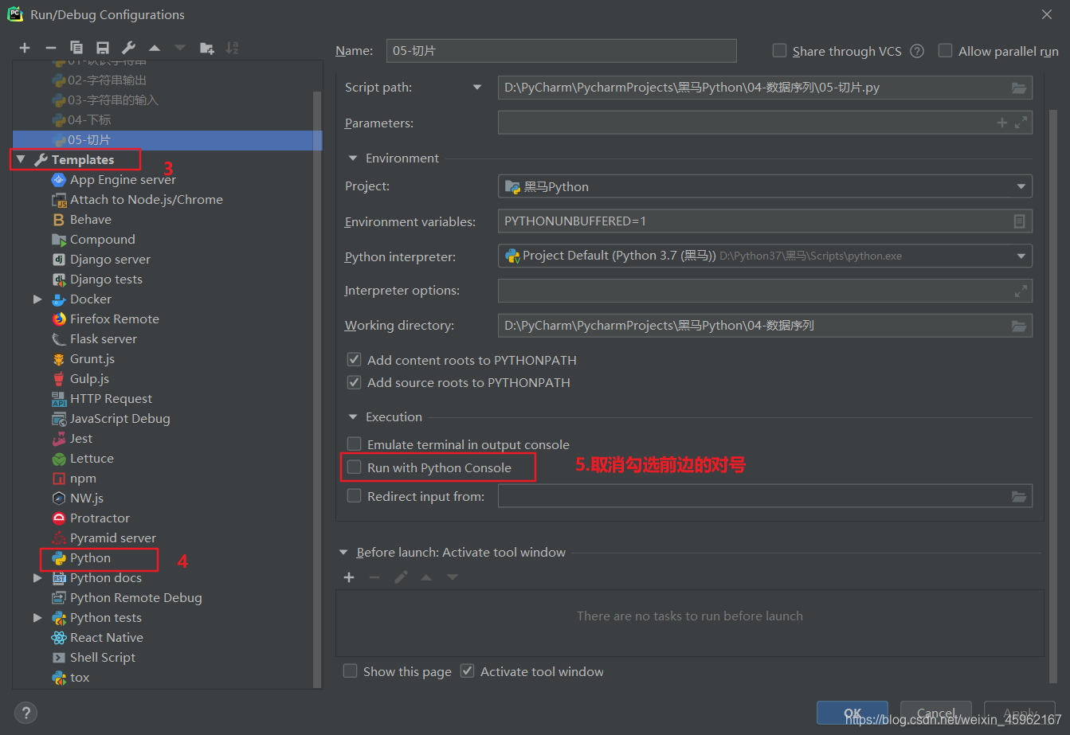Browse Redirect input file folder icon
1070x735 pixels.
click(x=1019, y=496)
